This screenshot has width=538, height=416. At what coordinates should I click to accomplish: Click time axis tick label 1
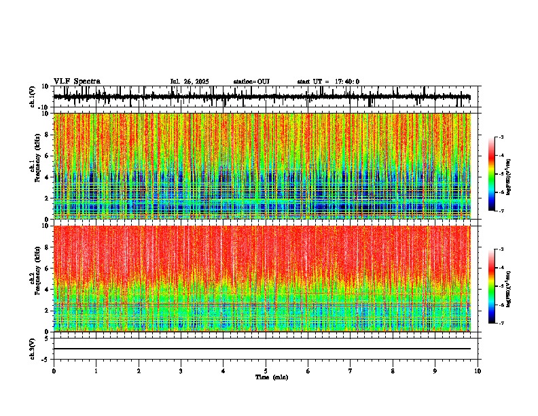96,371
